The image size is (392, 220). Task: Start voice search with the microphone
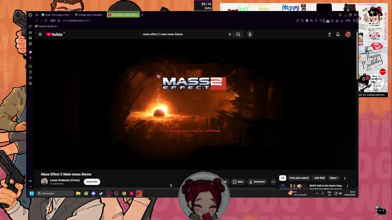(250, 34)
